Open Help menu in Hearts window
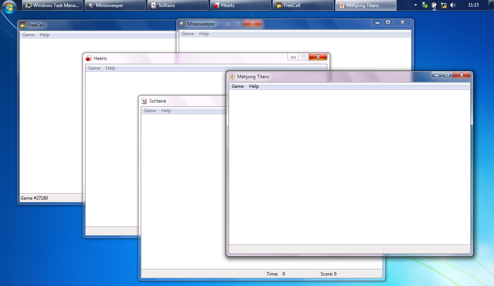 click(x=110, y=68)
